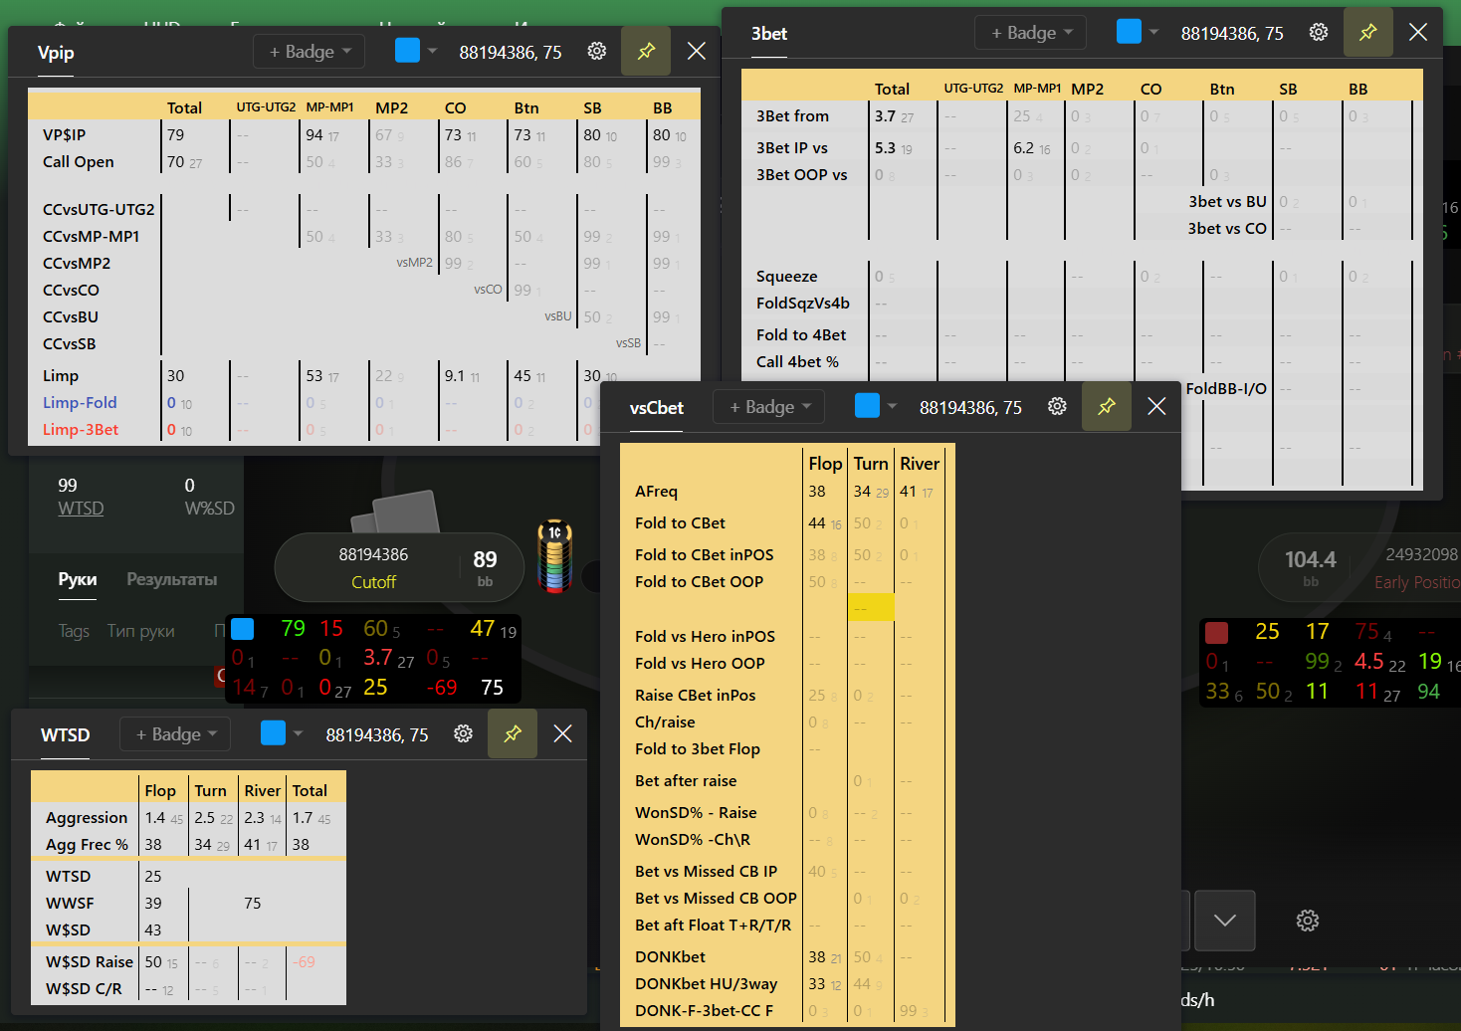Image resolution: width=1461 pixels, height=1031 pixels.
Task: Expand color dropdown arrow in 3bet popup
Action: (x=1154, y=32)
